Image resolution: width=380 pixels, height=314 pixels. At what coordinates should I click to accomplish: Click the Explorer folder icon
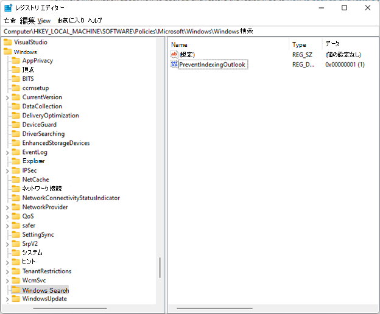tap(16, 161)
